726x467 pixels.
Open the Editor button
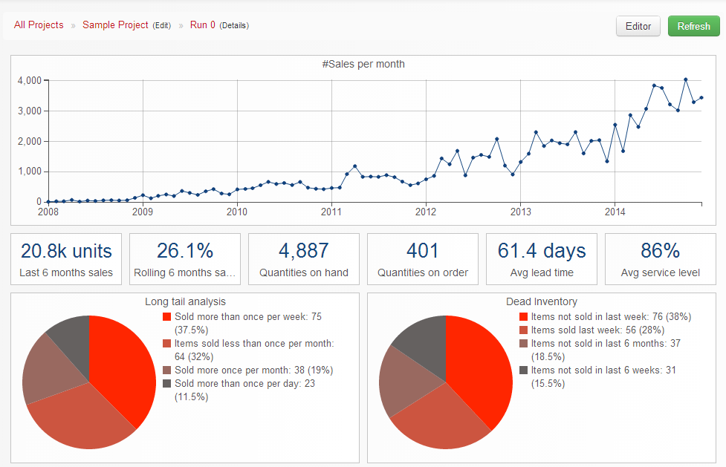tap(638, 26)
